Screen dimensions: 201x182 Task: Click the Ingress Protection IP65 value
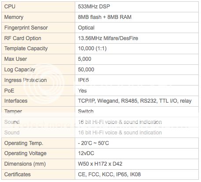click(84, 80)
